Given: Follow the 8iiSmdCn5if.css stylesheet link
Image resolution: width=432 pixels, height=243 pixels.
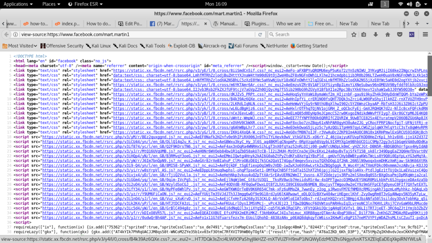Looking at the screenshot, I should [270, 70].
